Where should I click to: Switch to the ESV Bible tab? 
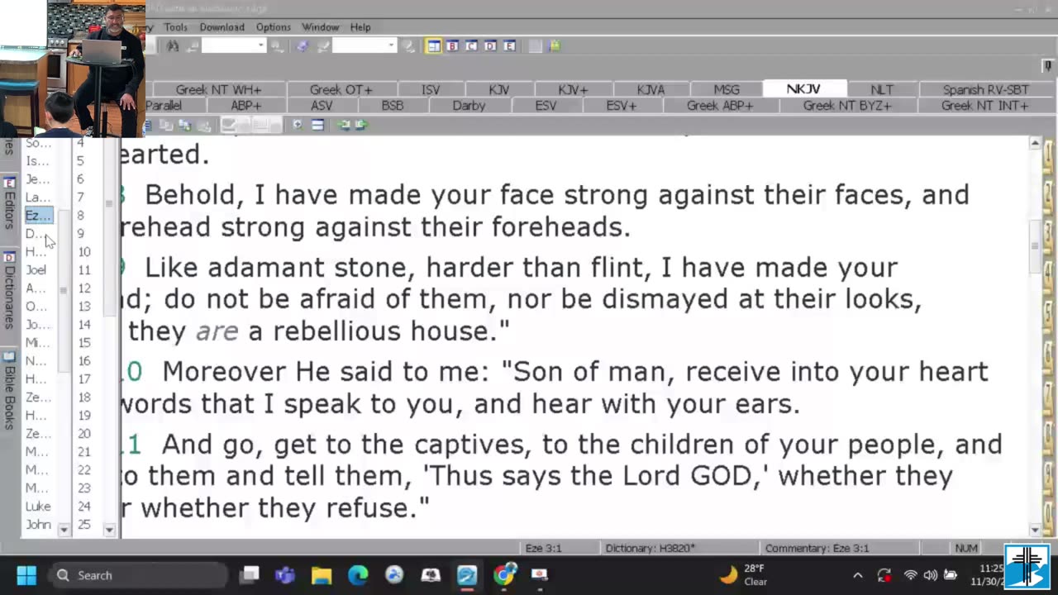[x=546, y=106]
